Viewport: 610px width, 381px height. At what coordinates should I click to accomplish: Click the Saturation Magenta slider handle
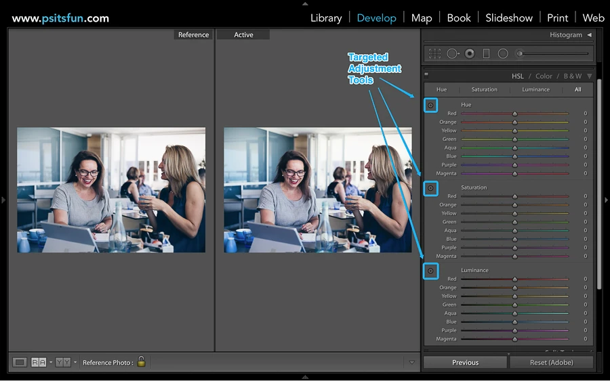(514, 256)
